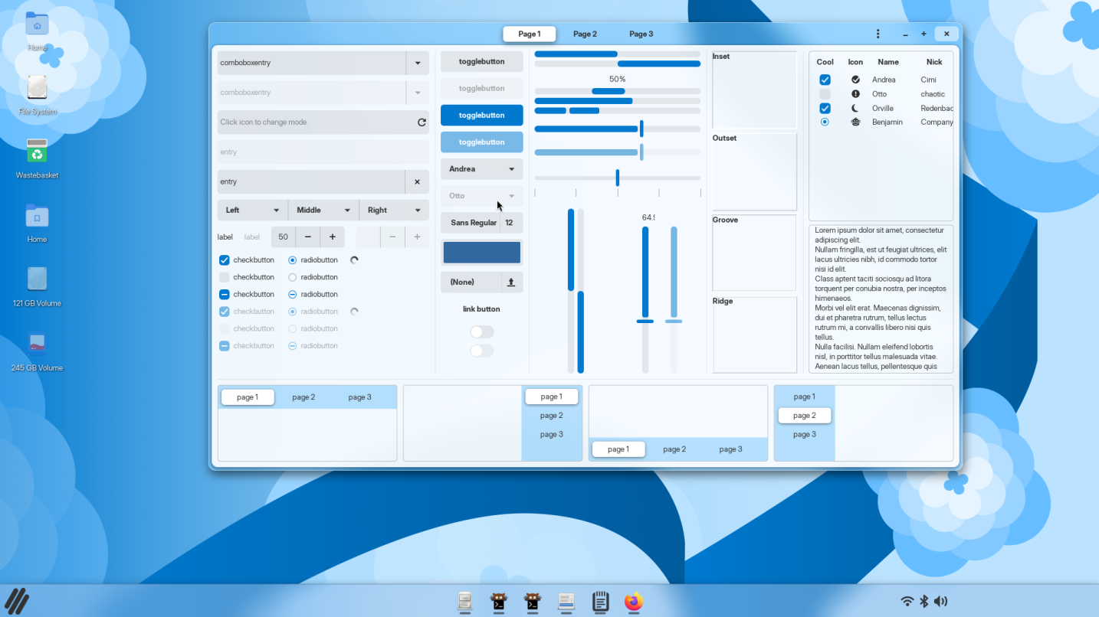This screenshot has height=617, width=1099.
Task: Select page 1 in notebook showing page 2 active
Action: 804,397
